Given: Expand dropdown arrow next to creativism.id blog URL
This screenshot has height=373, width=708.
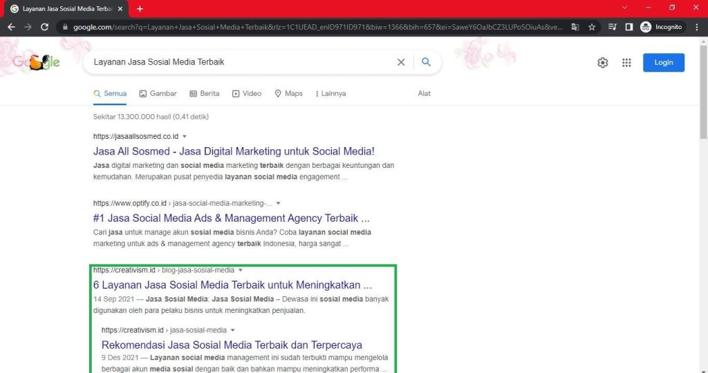Looking at the screenshot, I should coord(241,270).
